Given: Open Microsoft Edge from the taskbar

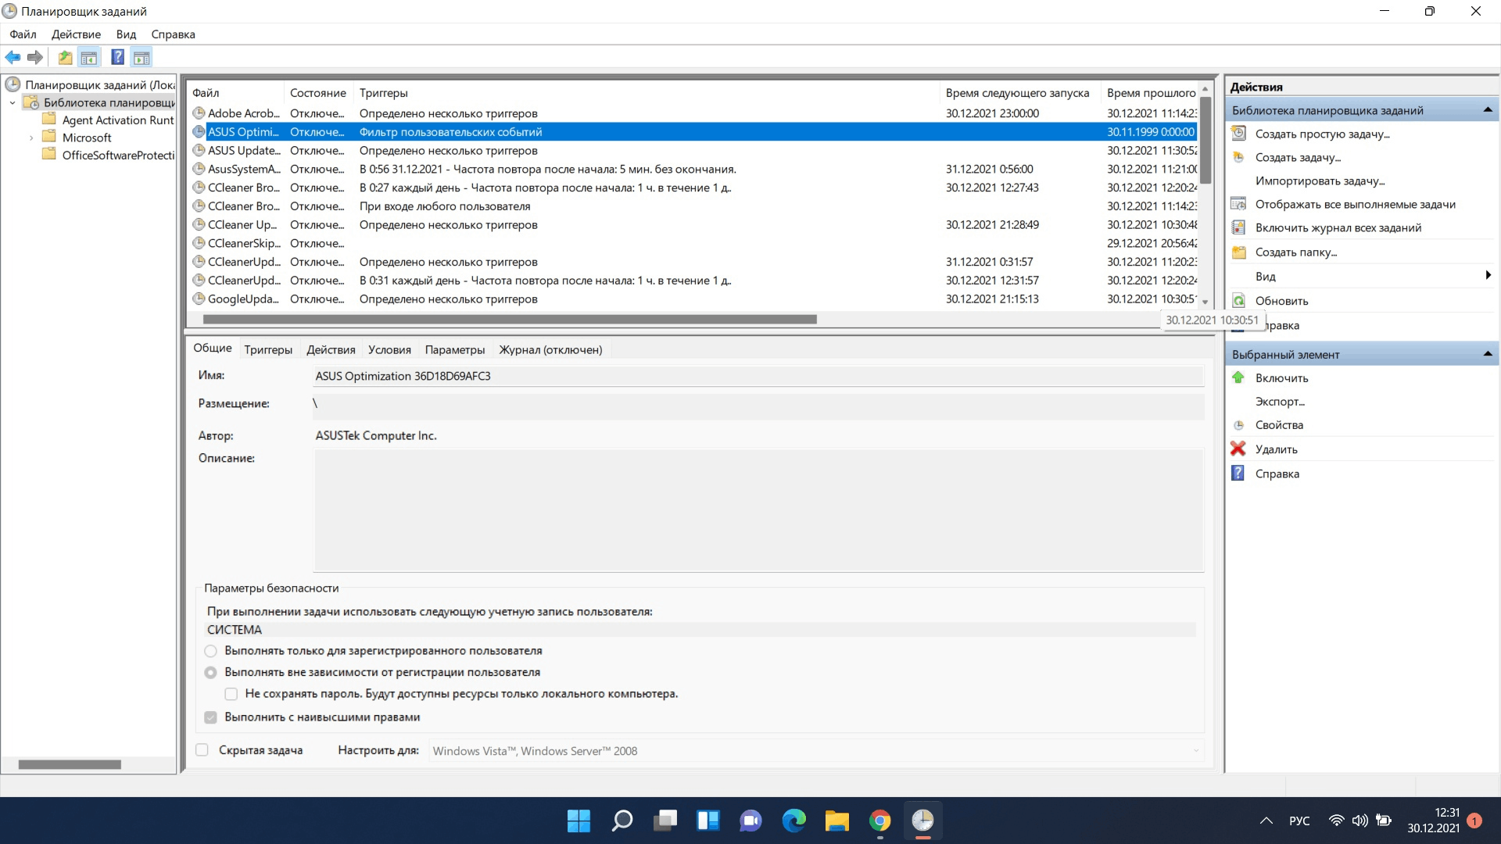Looking at the screenshot, I should (x=794, y=821).
